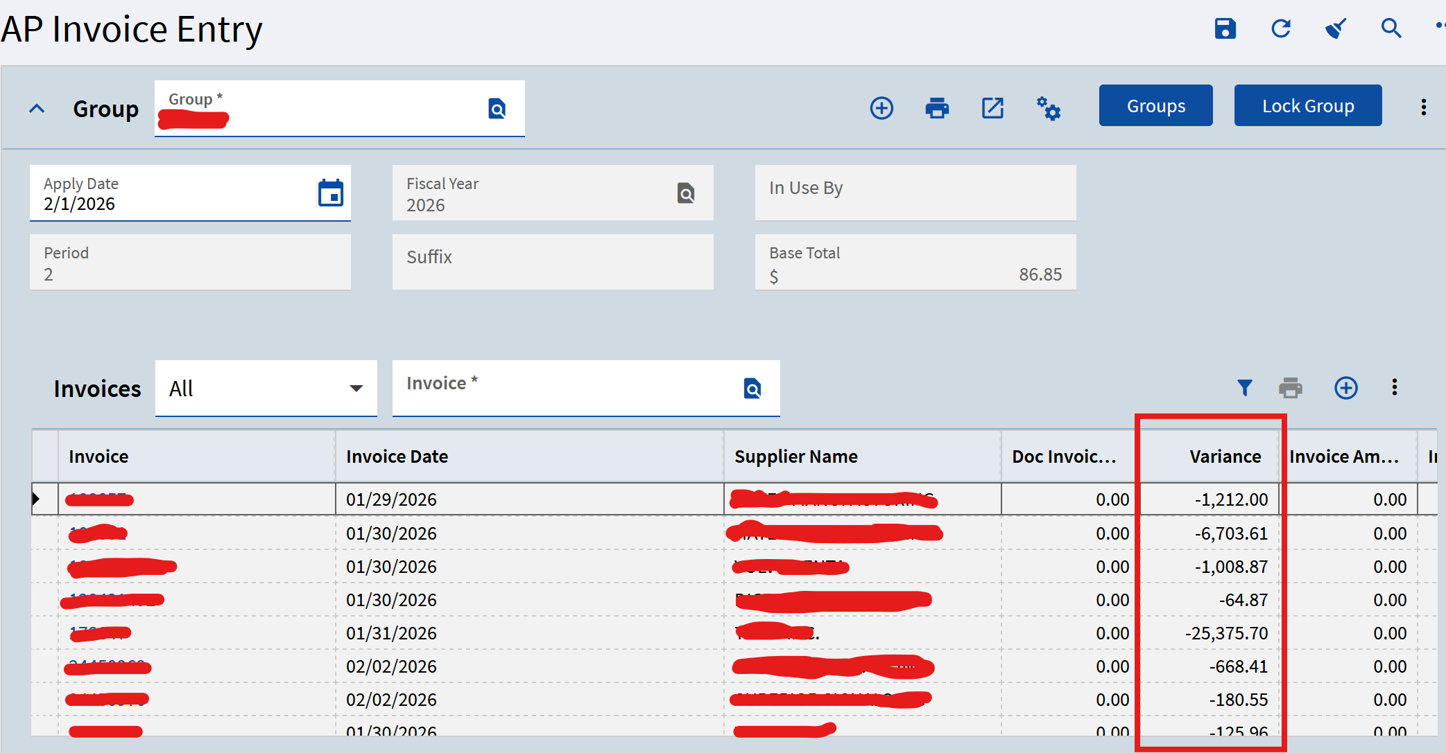
Task: Filter the invoices with the funnel icon
Action: coord(1245,388)
